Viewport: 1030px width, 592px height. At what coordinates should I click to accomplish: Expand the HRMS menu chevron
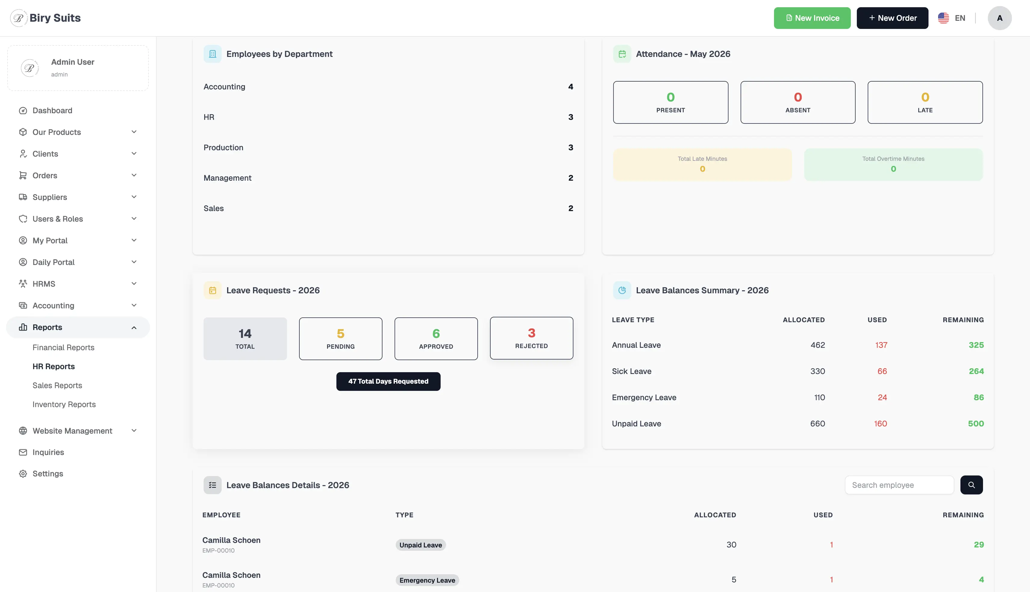tap(134, 283)
